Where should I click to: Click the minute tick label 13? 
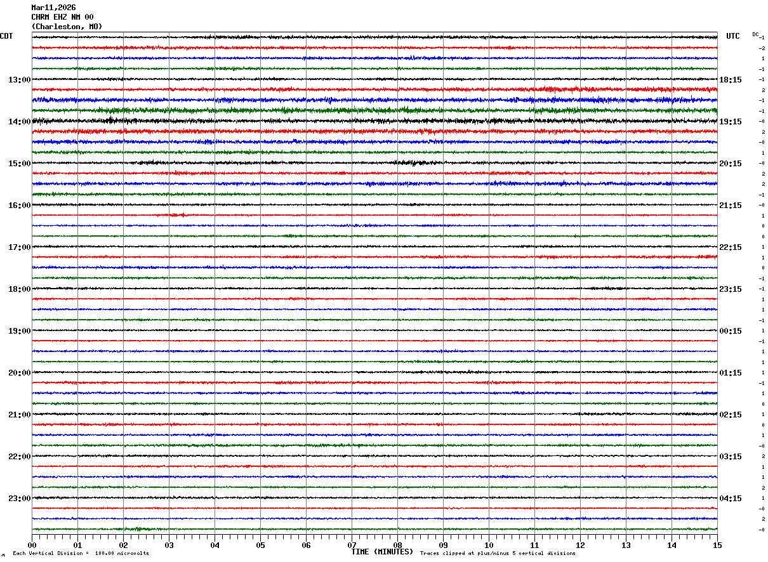(x=626, y=545)
